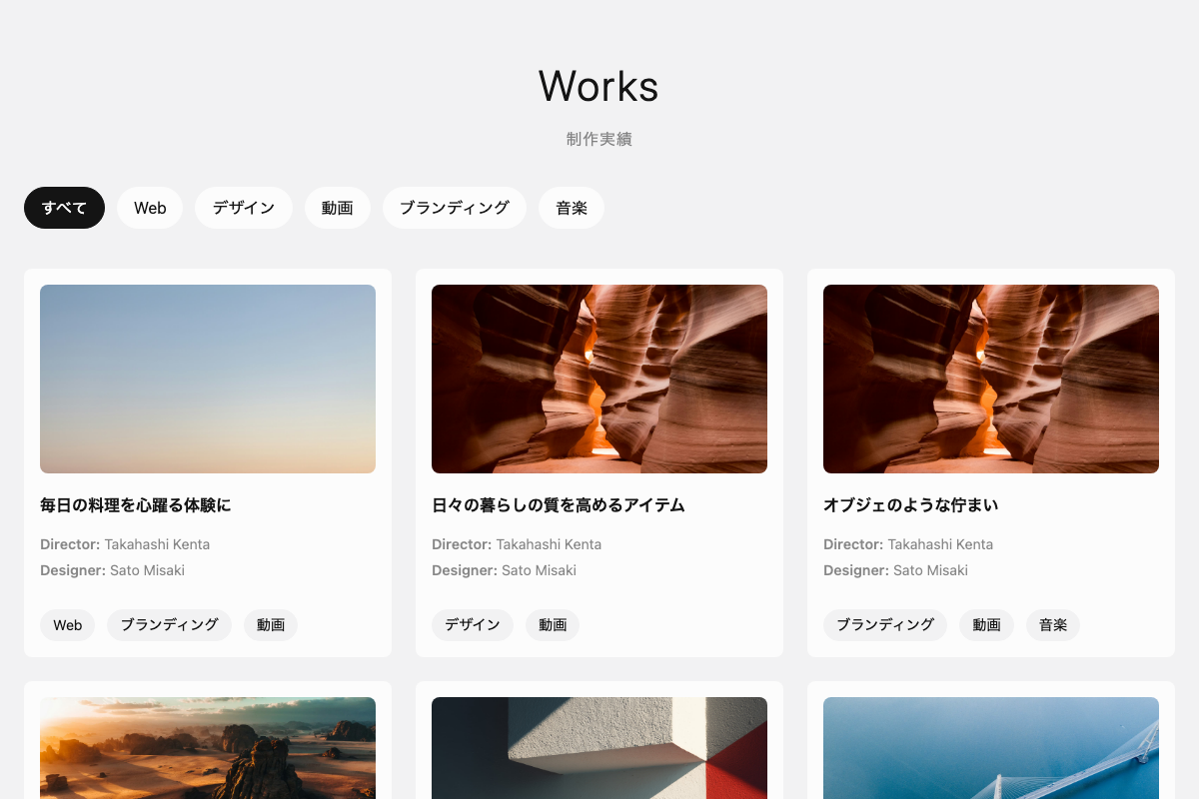
Task: Click ブランディング tag on 毎日の料理 card
Action: pyautogui.click(x=170, y=625)
